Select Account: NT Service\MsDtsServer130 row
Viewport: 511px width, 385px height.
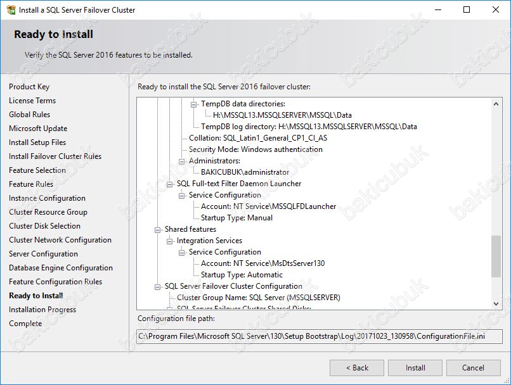(262, 263)
